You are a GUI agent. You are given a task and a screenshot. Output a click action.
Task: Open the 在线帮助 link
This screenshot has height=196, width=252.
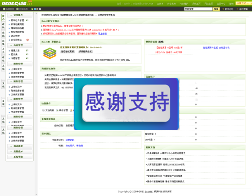(x=243, y=9)
